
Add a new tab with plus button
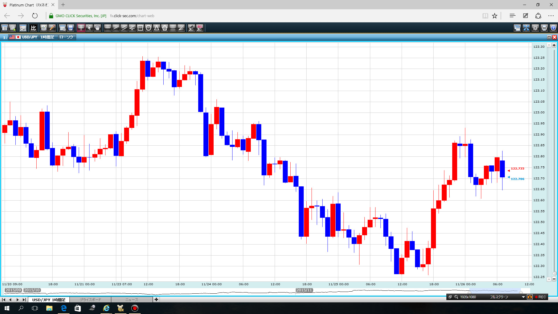tap(156, 299)
